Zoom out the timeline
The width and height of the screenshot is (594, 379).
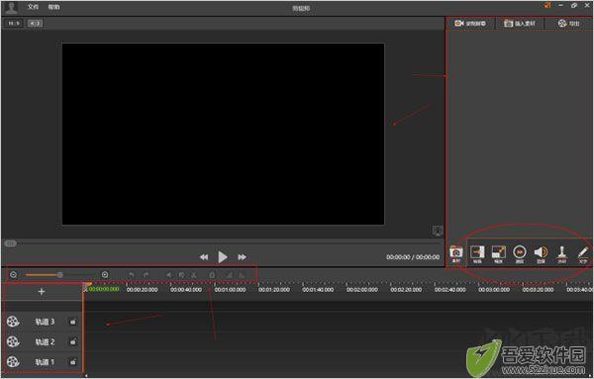pyautogui.click(x=13, y=275)
